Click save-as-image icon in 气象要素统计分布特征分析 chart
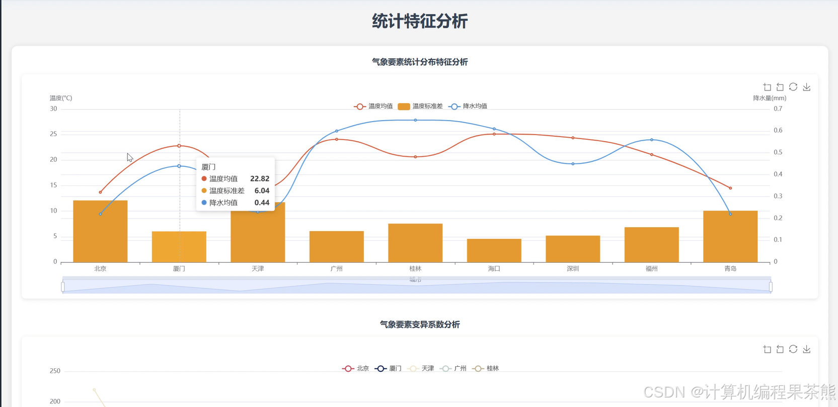The image size is (838, 407). pos(807,87)
